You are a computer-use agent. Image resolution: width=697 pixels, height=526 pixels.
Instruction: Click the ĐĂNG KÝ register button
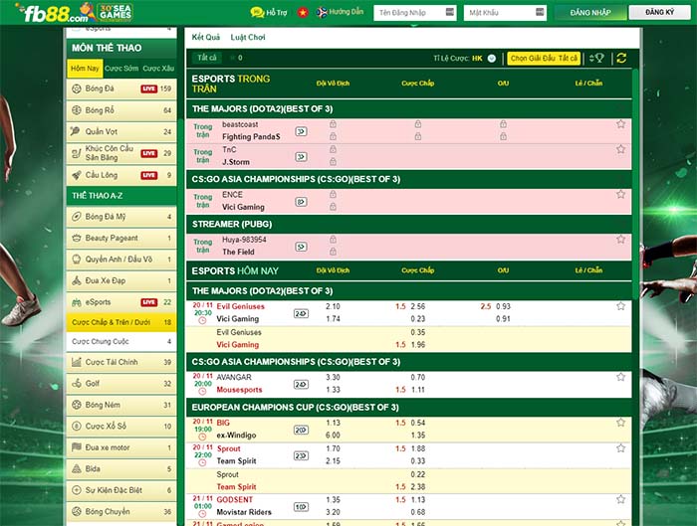coord(659,13)
